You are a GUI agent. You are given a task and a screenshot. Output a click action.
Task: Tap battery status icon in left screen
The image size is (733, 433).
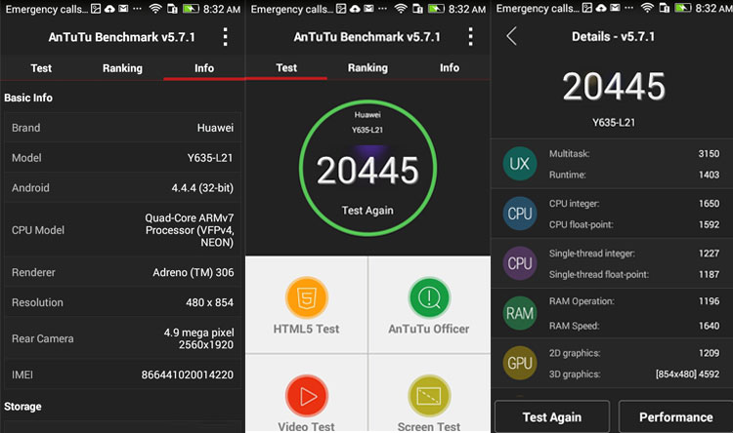pyautogui.click(x=191, y=9)
